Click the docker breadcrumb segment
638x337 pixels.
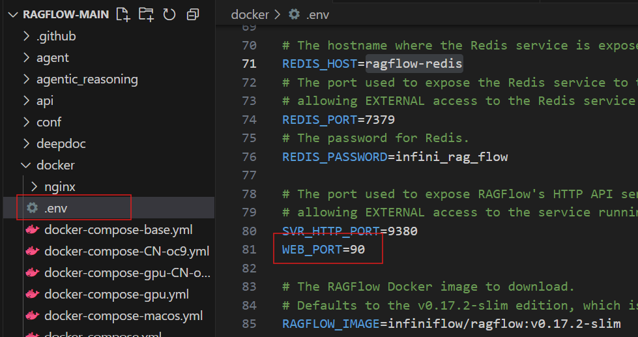click(x=250, y=15)
